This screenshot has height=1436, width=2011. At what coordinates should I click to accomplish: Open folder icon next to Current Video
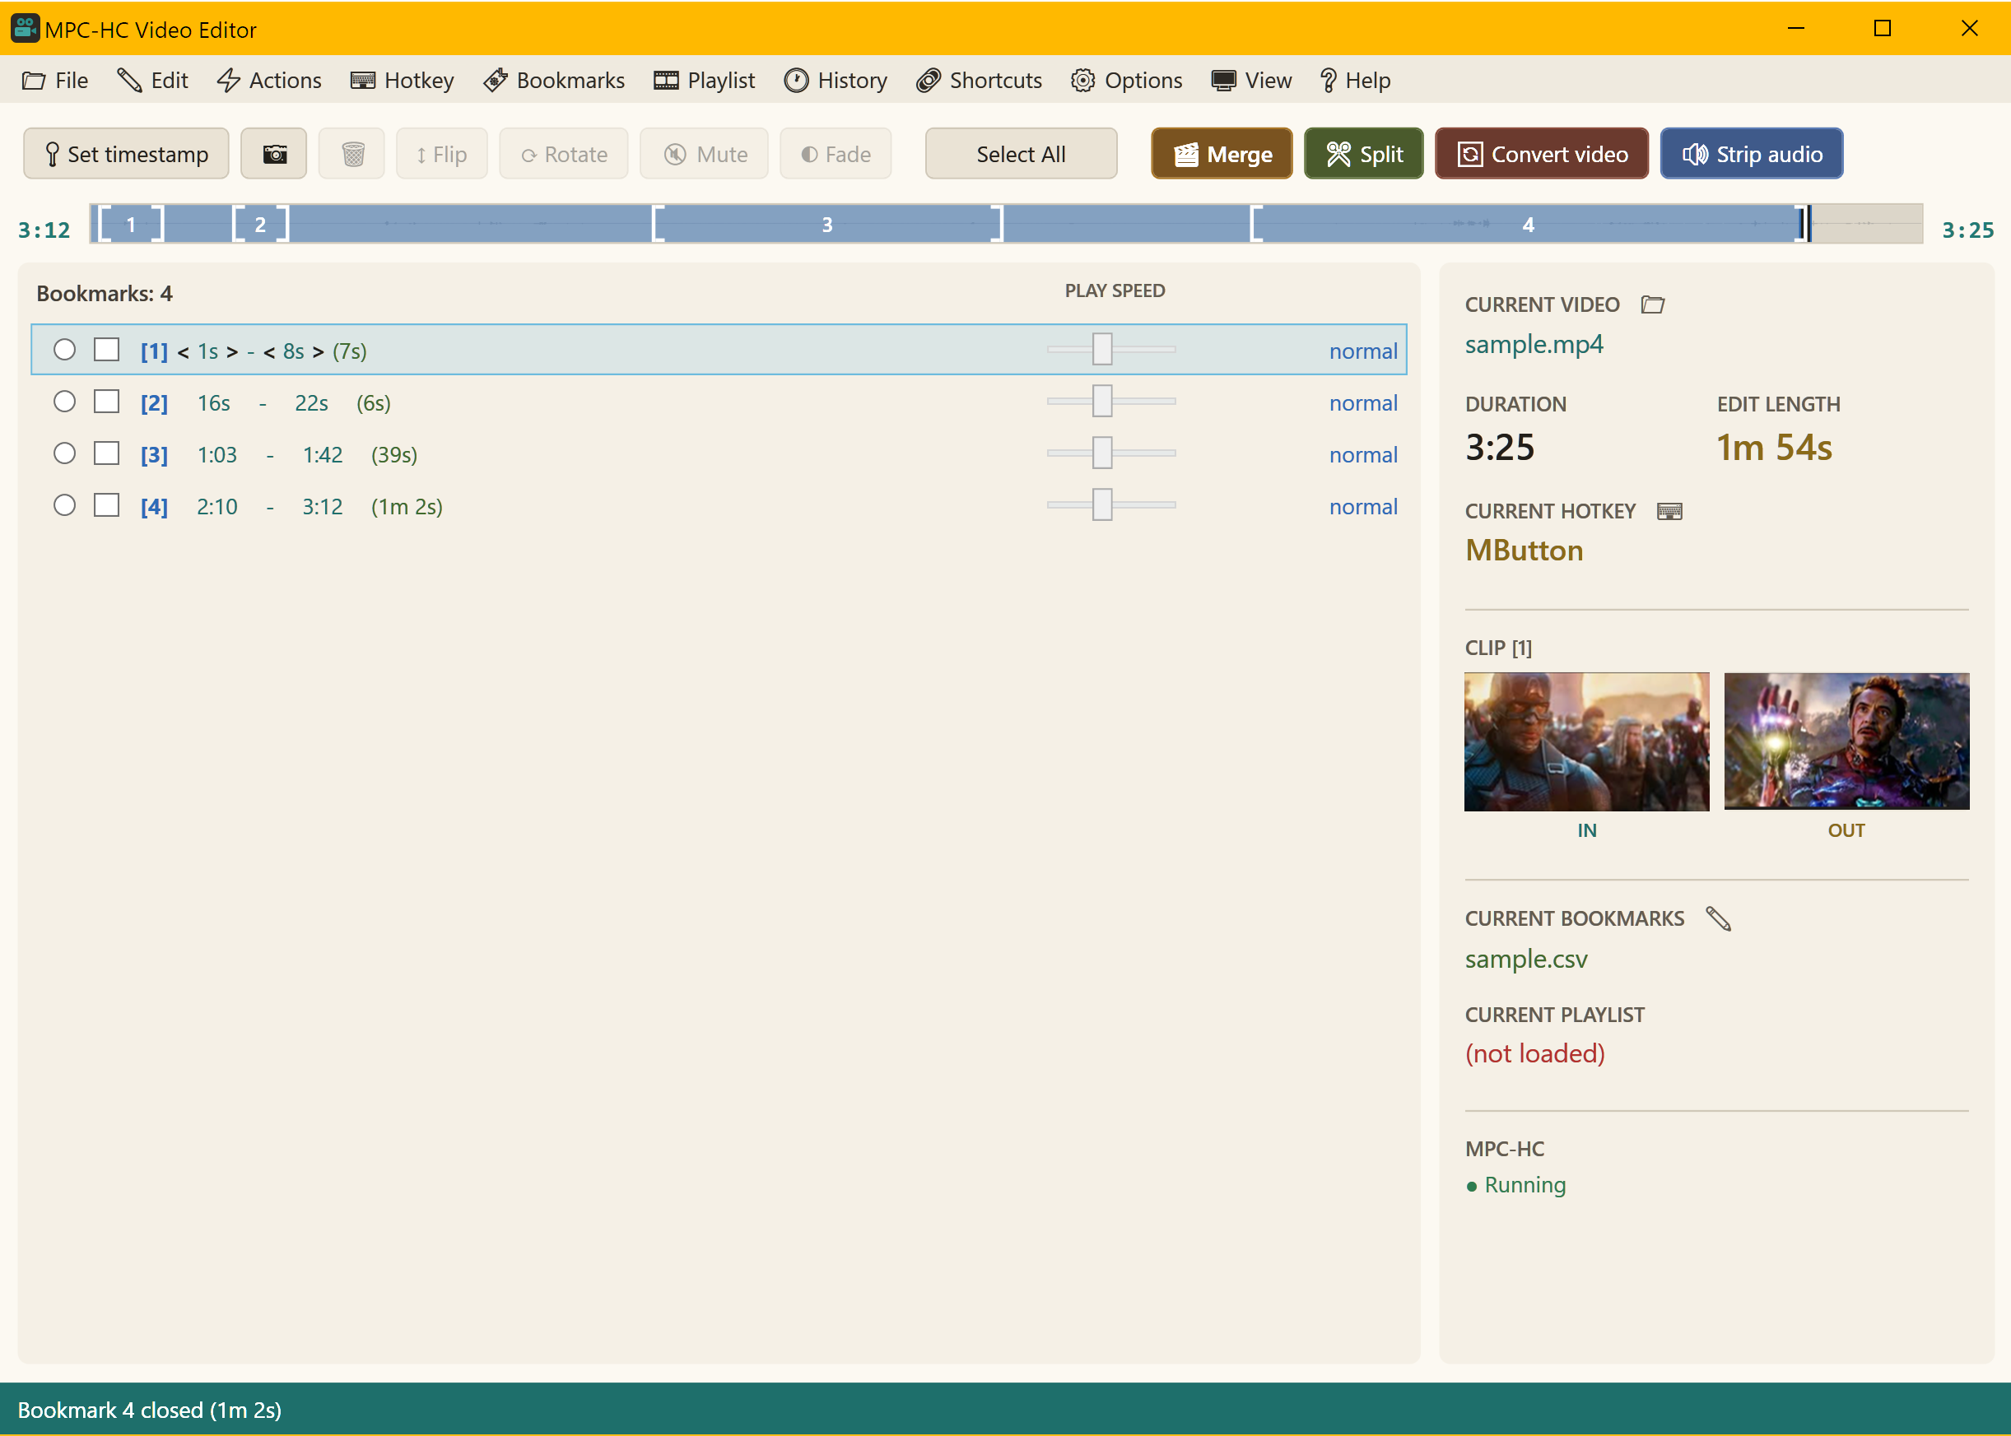[x=1652, y=305]
